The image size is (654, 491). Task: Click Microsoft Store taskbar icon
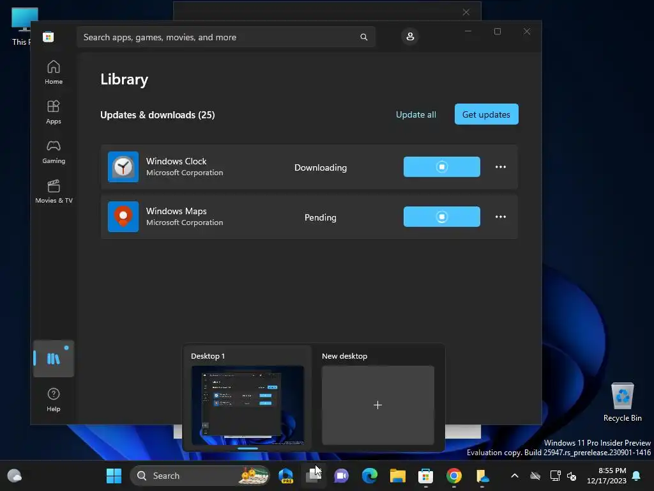click(425, 476)
